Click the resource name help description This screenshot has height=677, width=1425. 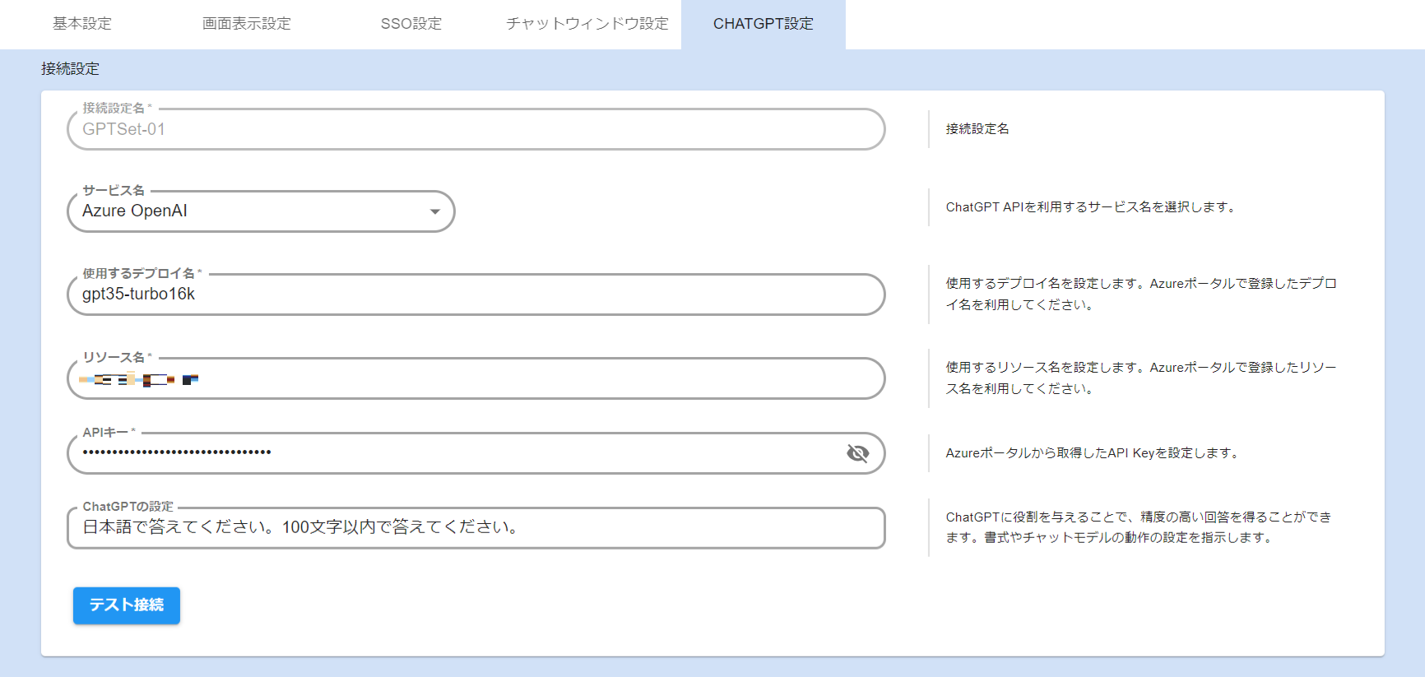coord(1140,378)
